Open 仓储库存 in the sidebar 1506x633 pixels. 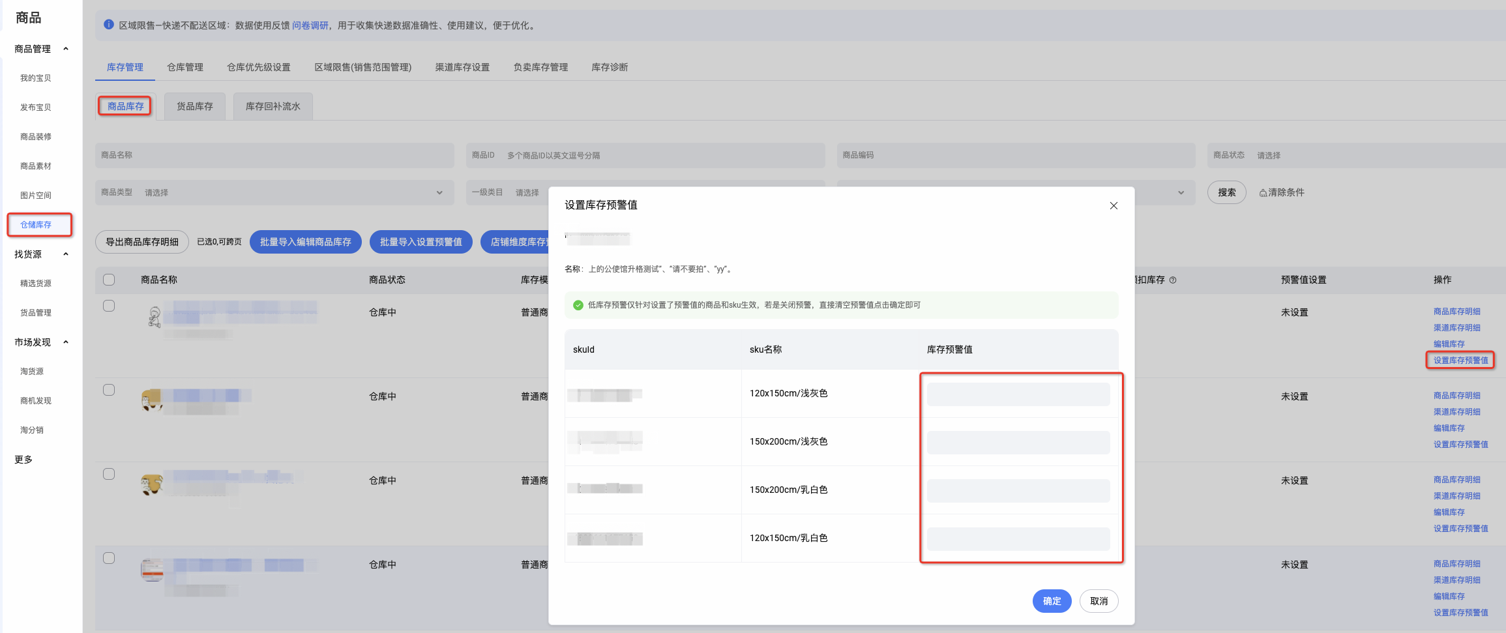tap(36, 225)
